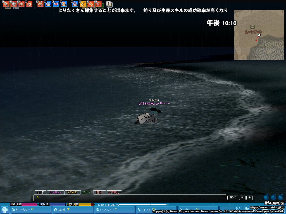Open the main menu knot icon
The width and height of the screenshot is (286, 214).
point(4,210)
